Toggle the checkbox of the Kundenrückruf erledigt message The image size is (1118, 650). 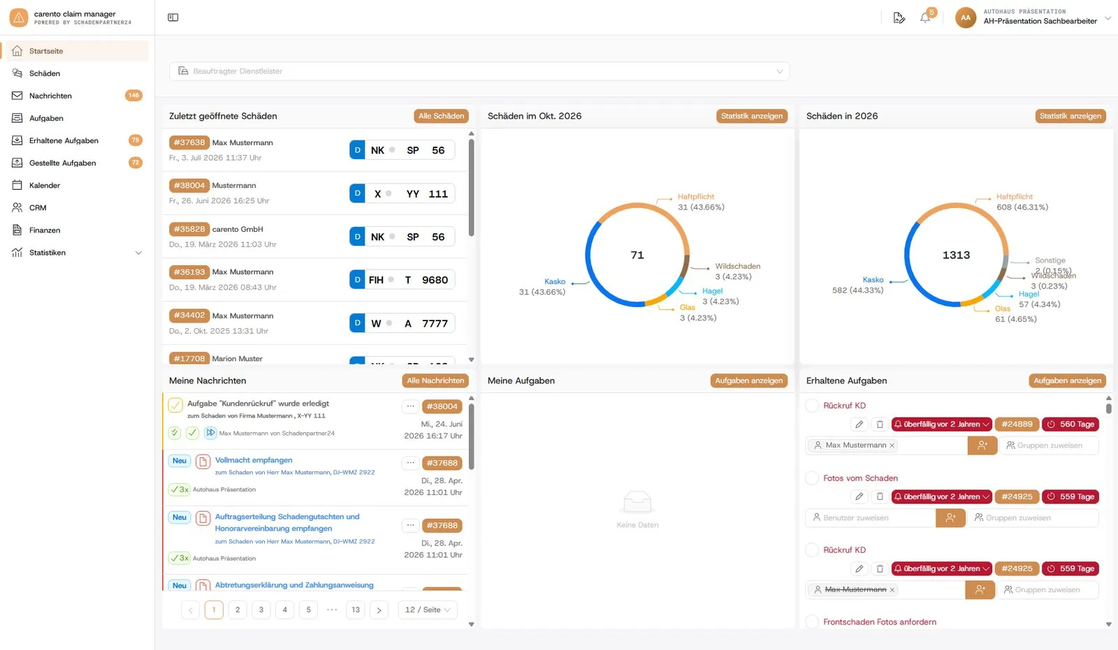pyautogui.click(x=175, y=404)
